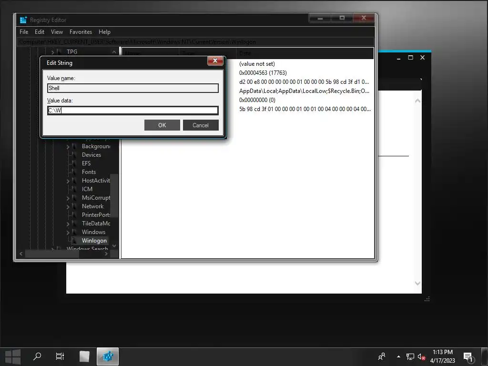Viewport: 488px width, 366px height.
Task: Select the Windows key in tree
Action: click(x=93, y=232)
